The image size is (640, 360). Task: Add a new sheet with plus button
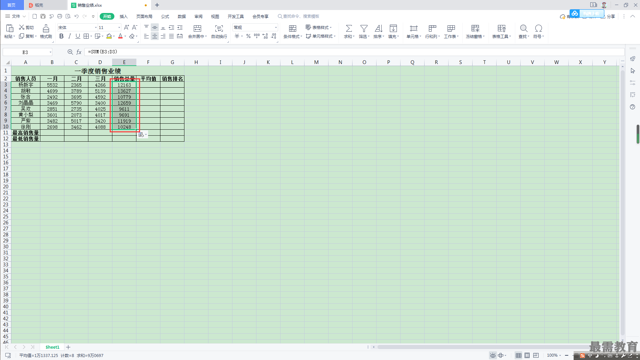pyautogui.click(x=68, y=347)
